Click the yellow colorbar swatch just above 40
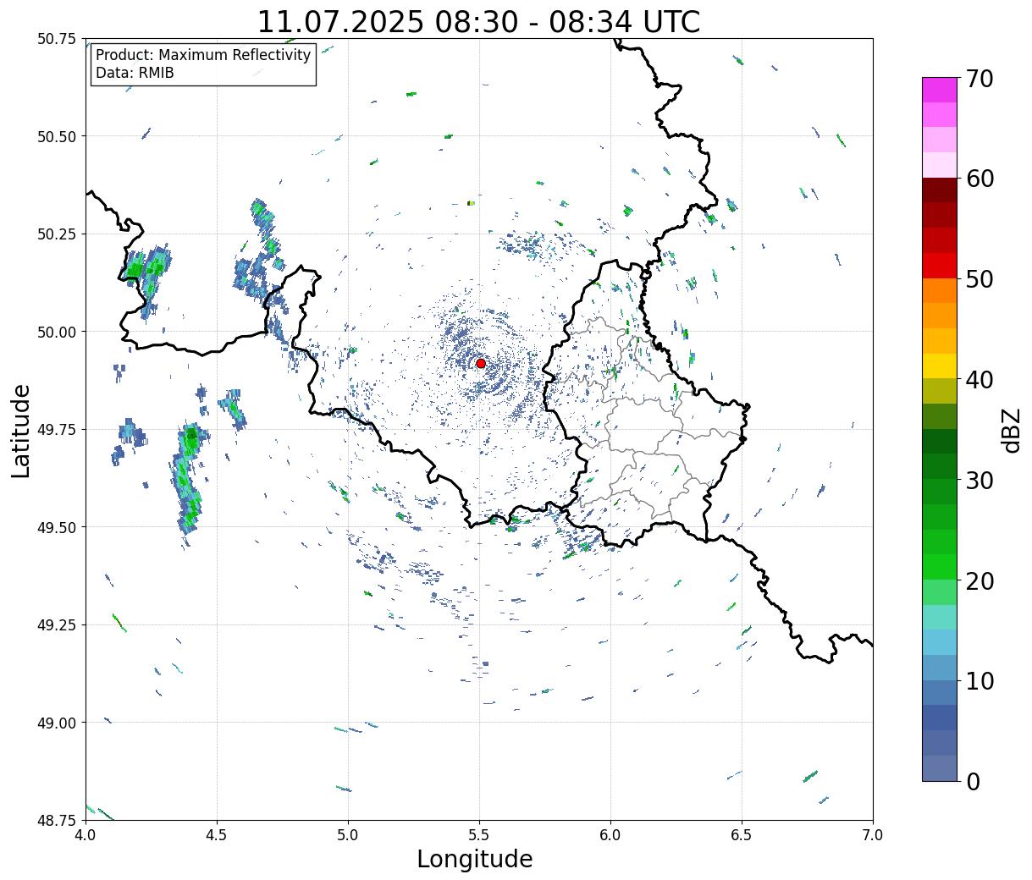This screenshot has width=1032, height=880. 940,366
